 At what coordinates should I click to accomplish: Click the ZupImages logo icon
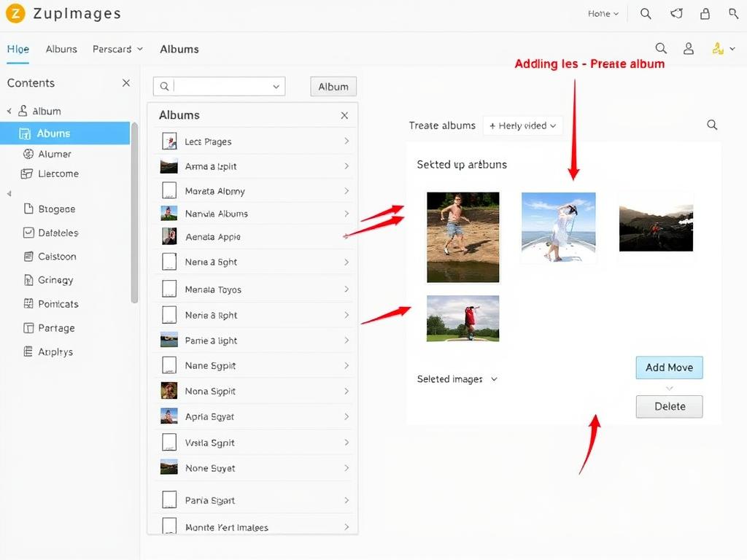[x=15, y=13]
